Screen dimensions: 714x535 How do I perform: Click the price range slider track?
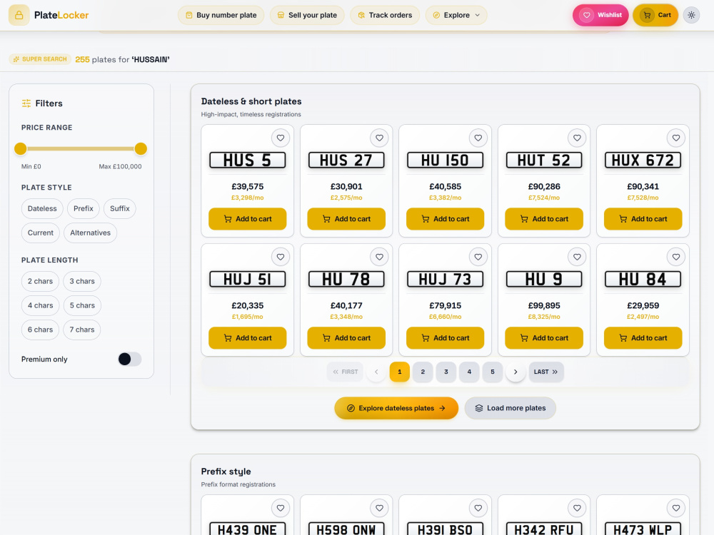[81, 149]
